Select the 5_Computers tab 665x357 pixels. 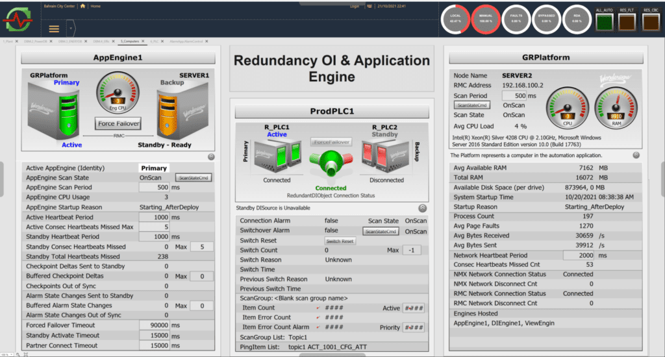coord(130,41)
